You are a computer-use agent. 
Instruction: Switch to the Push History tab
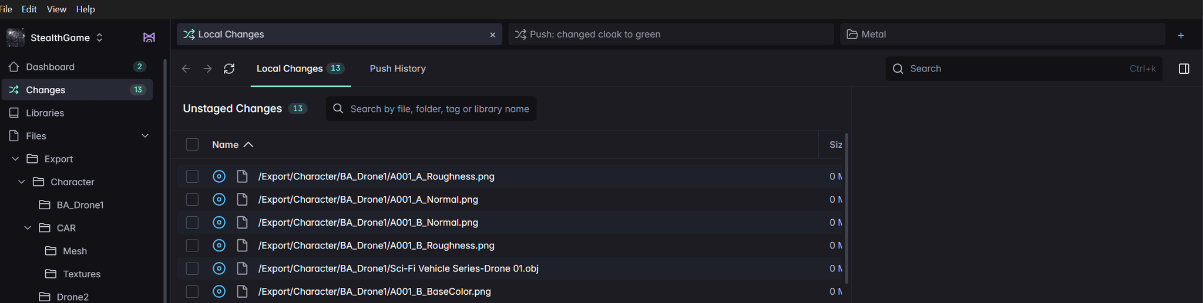pos(398,69)
